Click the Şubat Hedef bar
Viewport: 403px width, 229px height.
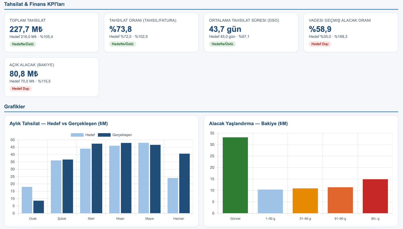pyautogui.click(x=56, y=187)
